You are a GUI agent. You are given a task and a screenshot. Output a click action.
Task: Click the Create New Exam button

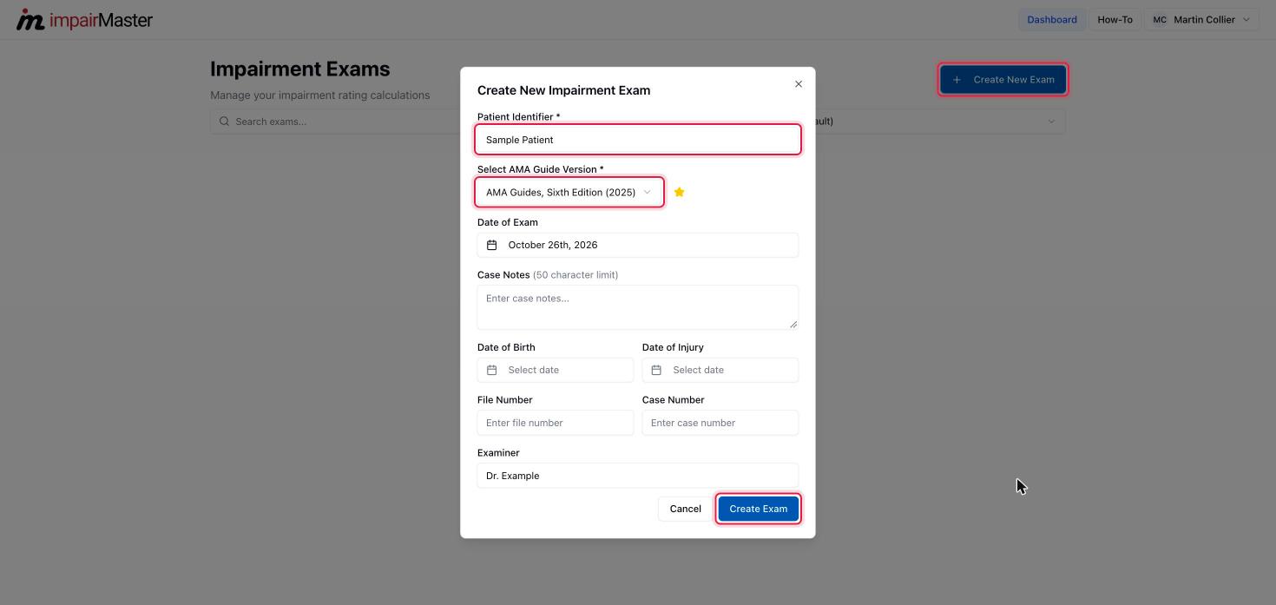point(1003,80)
